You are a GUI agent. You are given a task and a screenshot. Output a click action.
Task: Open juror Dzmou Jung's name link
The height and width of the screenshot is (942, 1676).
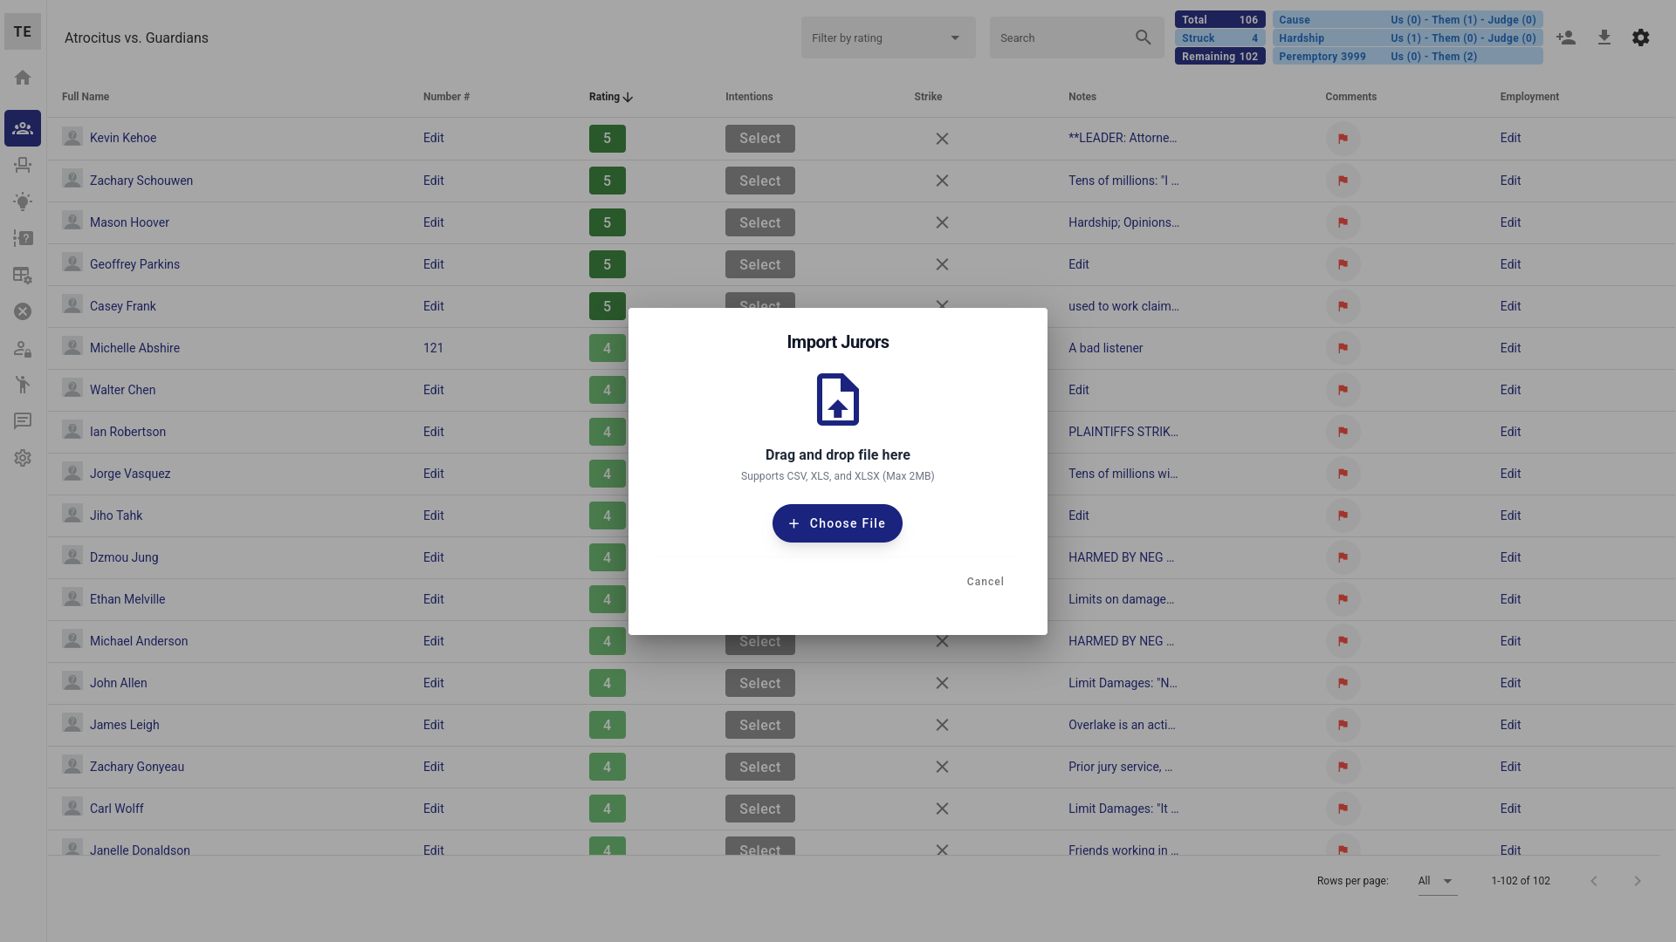(x=124, y=557)
